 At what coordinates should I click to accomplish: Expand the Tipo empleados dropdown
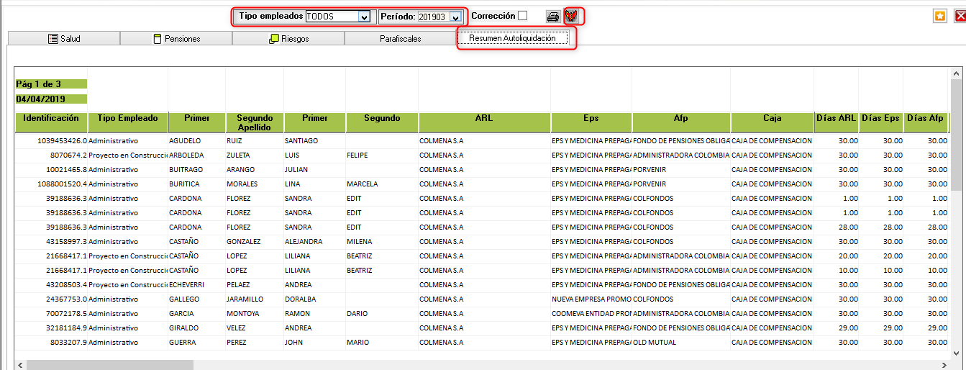point(364,17)
